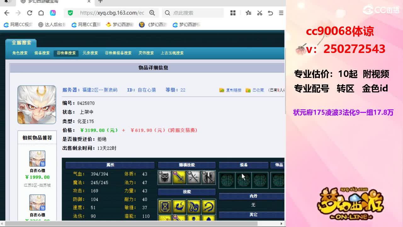Select the 全服搜索 tab
This screenshot has height=227, width=403.
[21, 43]
